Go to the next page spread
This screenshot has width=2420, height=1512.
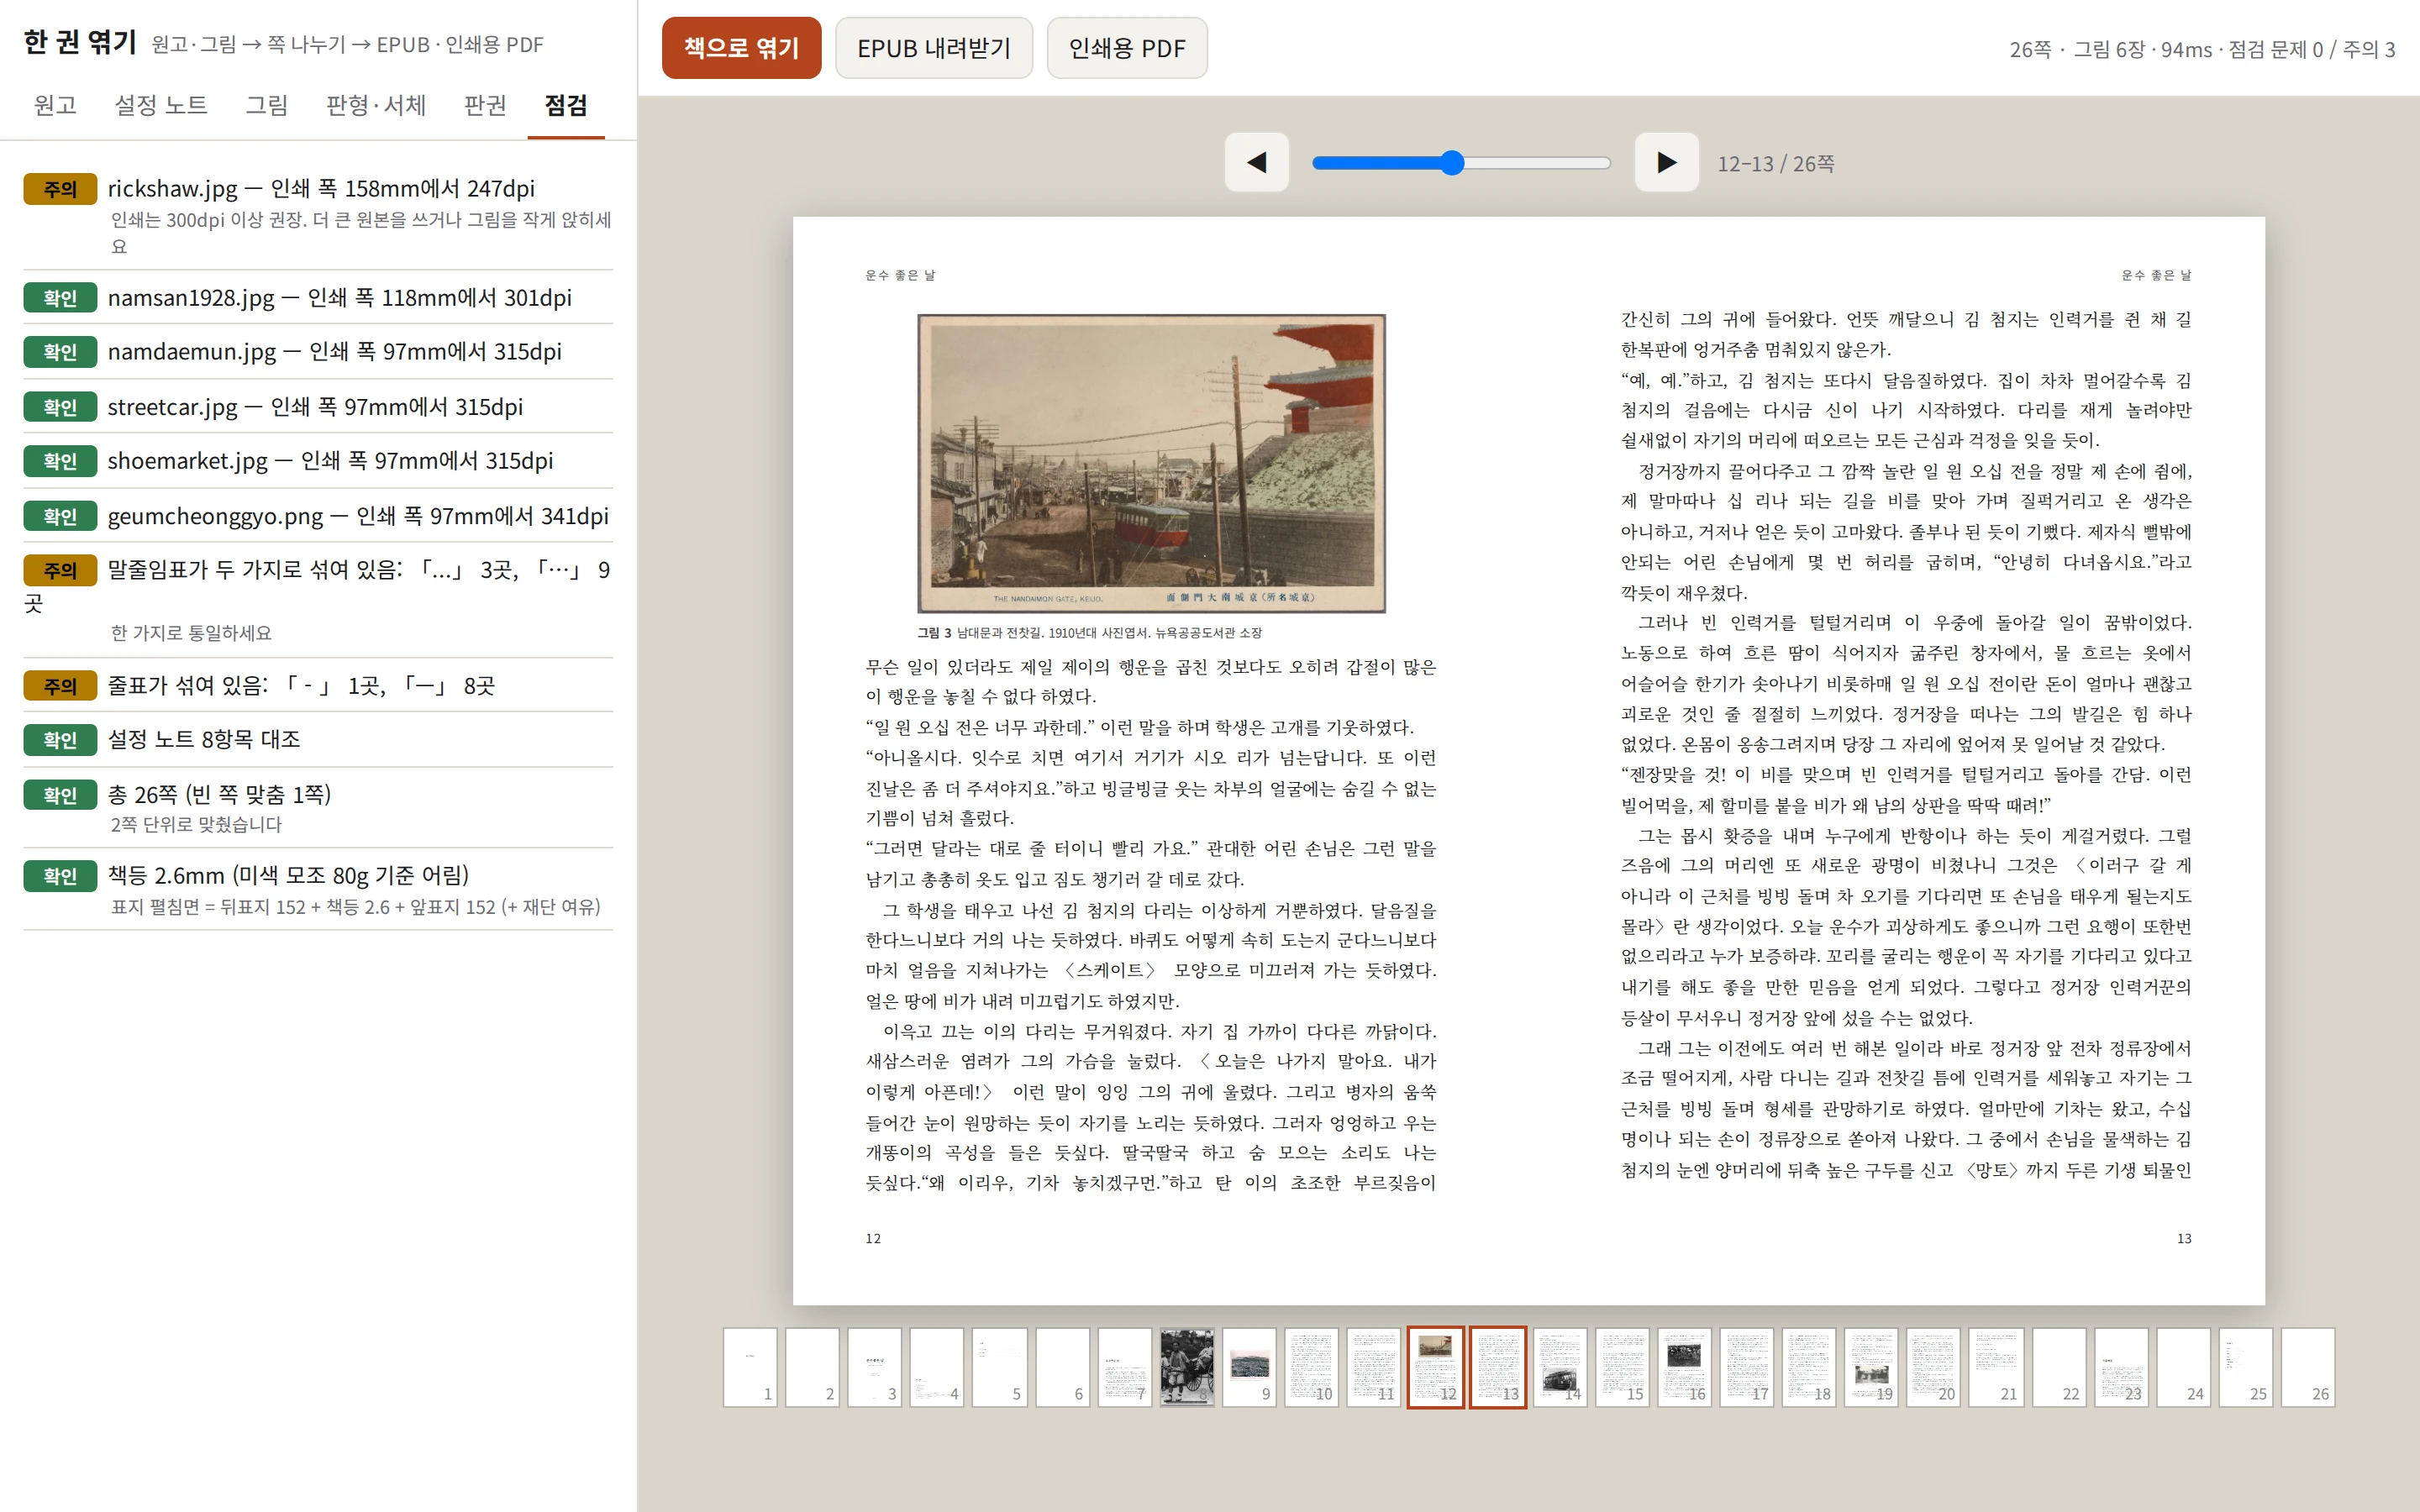(1666, 162)
